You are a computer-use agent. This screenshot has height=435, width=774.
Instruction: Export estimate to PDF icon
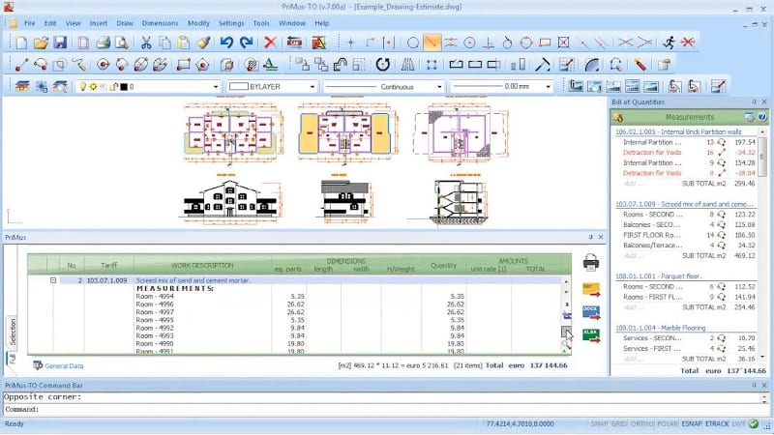tap(591, 289)
